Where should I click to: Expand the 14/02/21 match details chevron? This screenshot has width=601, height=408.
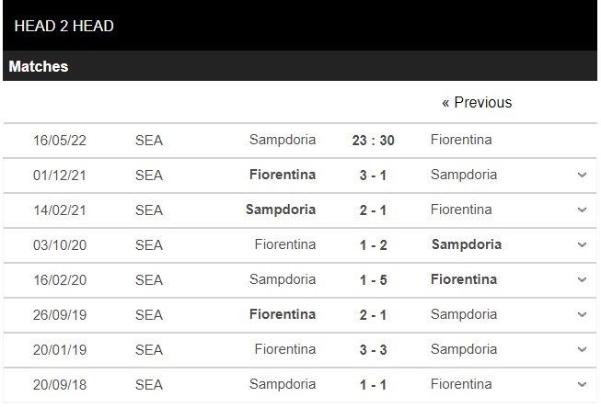[582, 210]
